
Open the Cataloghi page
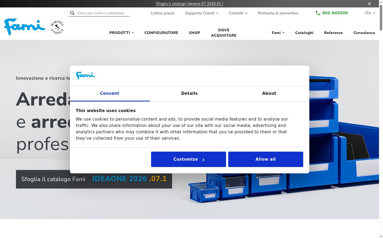pyautogui.click(x=304, y=33)
